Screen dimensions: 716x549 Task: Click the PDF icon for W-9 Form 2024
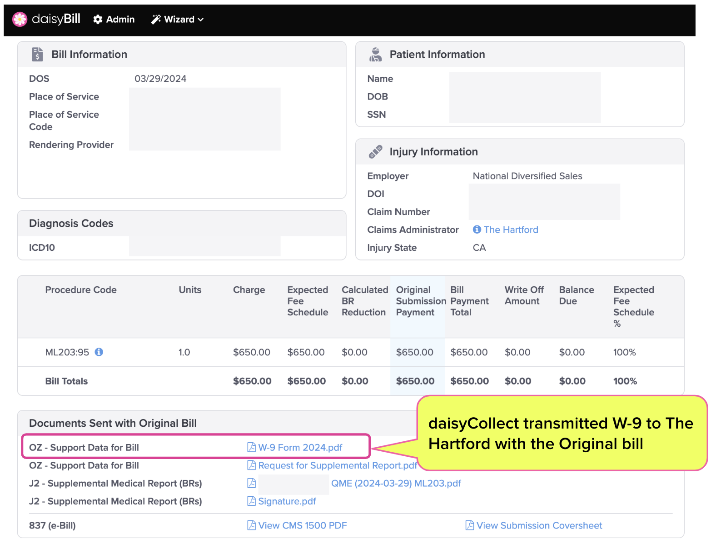tap(251, 447)
